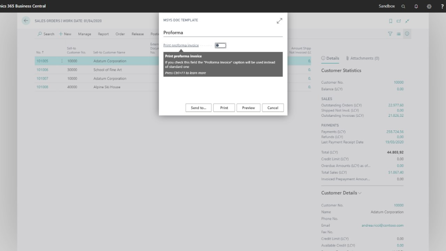Open page in new window icon
This screenshot has height=251, width=446.
coord(399,21)
